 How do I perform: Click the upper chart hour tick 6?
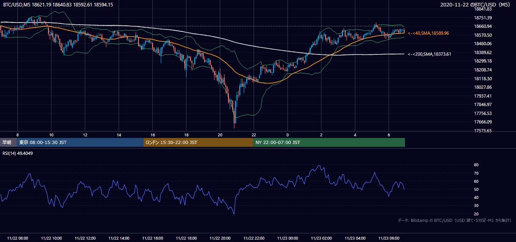388,134
